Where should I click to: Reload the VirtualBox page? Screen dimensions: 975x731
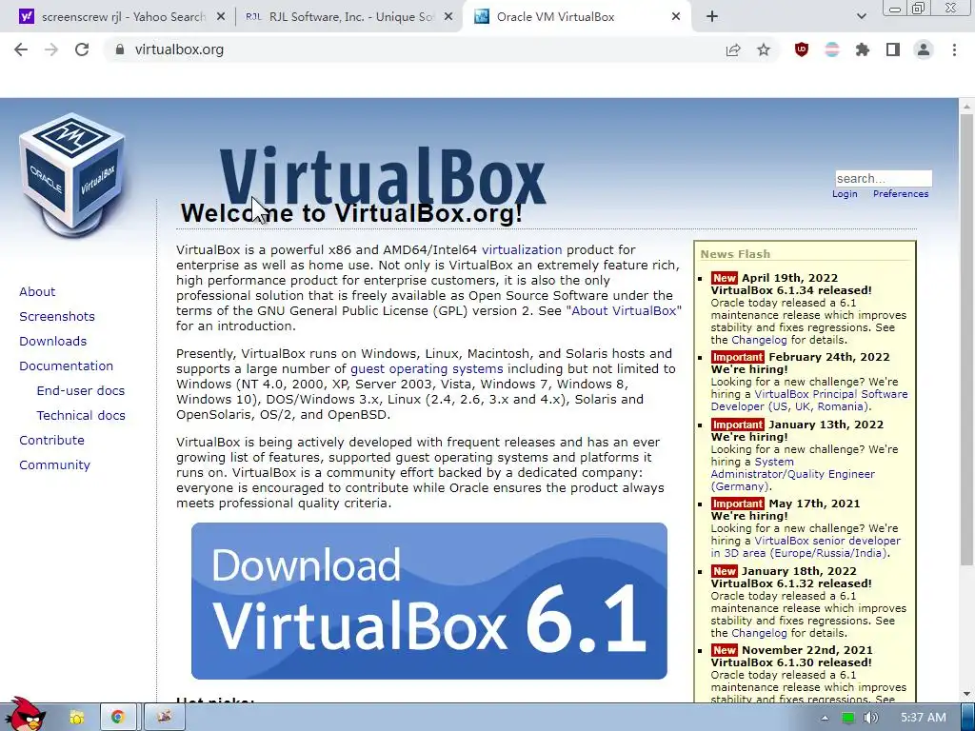[82, 49]
